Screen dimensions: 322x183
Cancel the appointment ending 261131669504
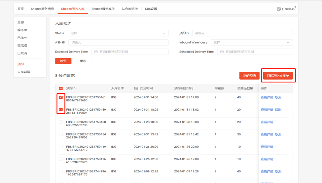pyautogui.click(x=278, y=110)
